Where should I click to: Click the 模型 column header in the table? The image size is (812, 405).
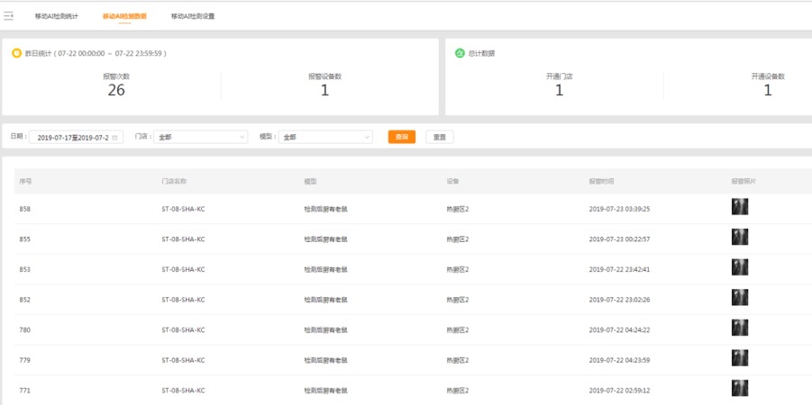point(310,182)
